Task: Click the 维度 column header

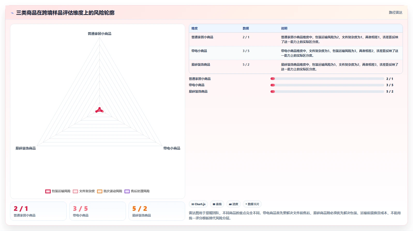Action: [x=194, y=28]
